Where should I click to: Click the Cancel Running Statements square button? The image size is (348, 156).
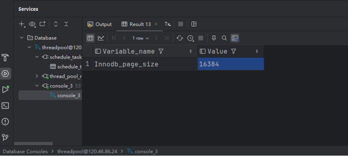(x=201, y=38)
